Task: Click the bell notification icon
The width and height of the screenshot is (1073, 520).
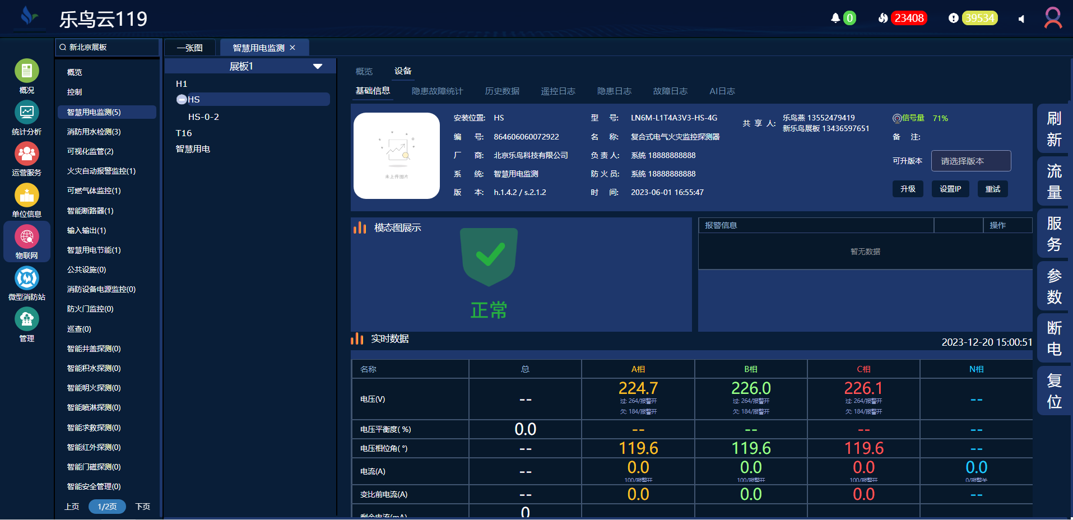Action: point(835,18)
